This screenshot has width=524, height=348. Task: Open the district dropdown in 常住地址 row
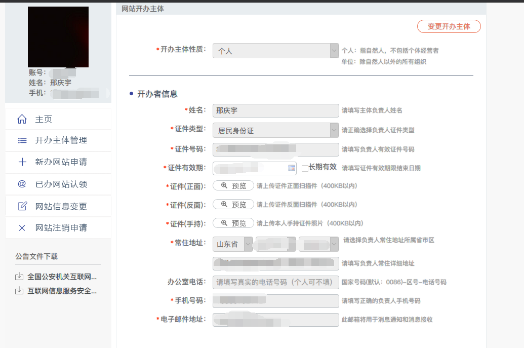319,244
